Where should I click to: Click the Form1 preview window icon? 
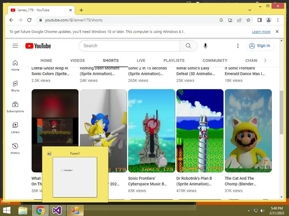pyautogui.click(x=49, y=154)
